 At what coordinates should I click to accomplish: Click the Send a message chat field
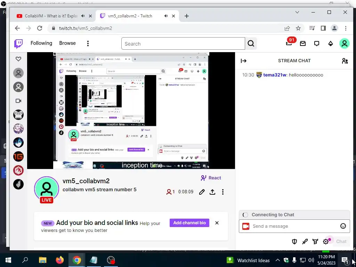pyautogui.click(x=294, y=226)
